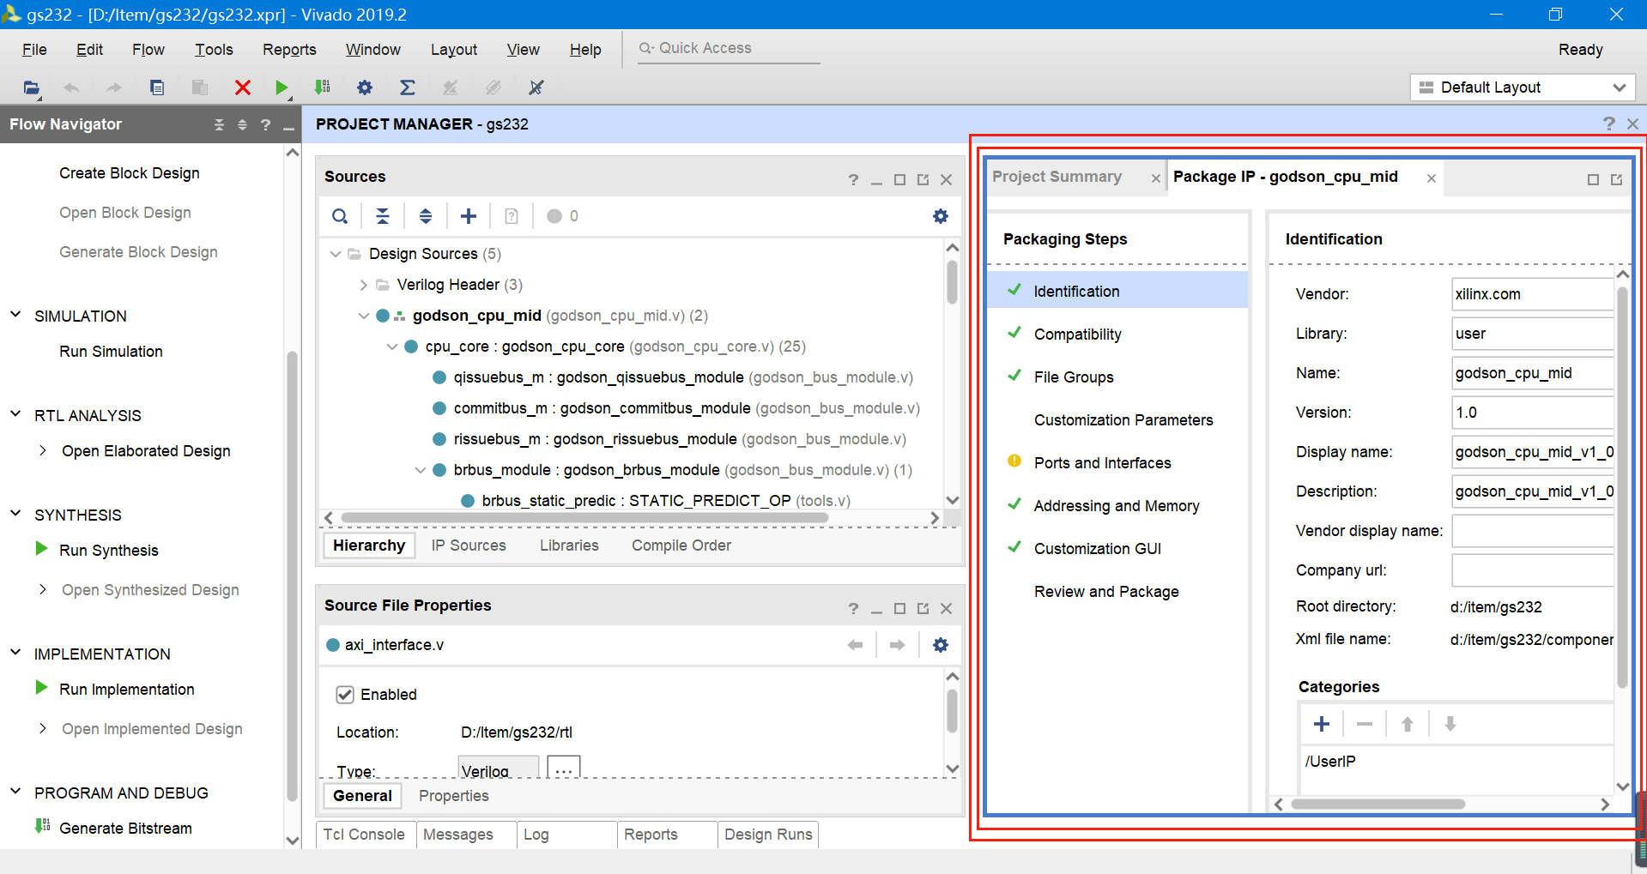Add sources with plus icon
The width and height of the screenshot is (1647, 874).
(469, 216)
